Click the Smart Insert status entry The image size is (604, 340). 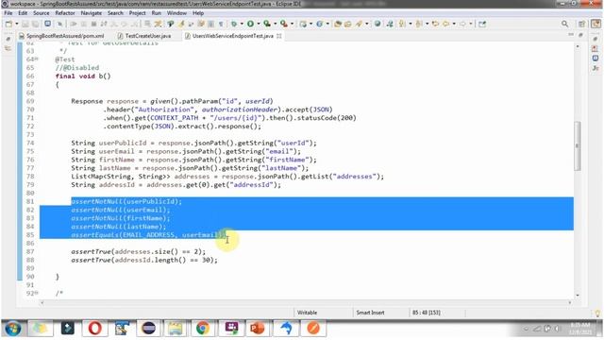coord(370,313)
